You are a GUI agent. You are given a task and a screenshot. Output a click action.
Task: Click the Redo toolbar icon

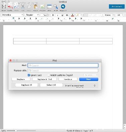(16, 7)
